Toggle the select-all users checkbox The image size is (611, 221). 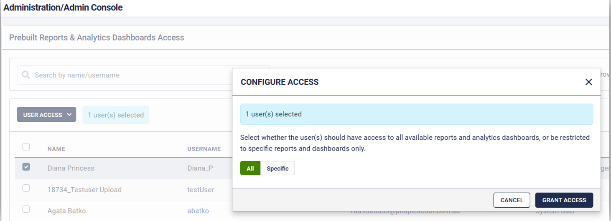coord(26,147)
